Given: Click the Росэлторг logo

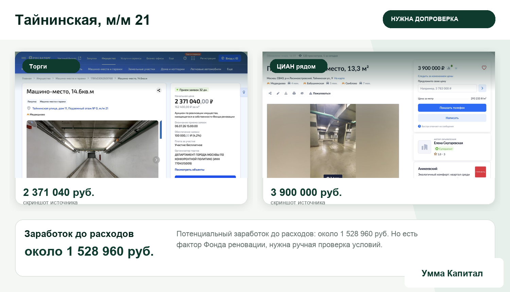Looking at the screenshot, I should coord(40,58).
